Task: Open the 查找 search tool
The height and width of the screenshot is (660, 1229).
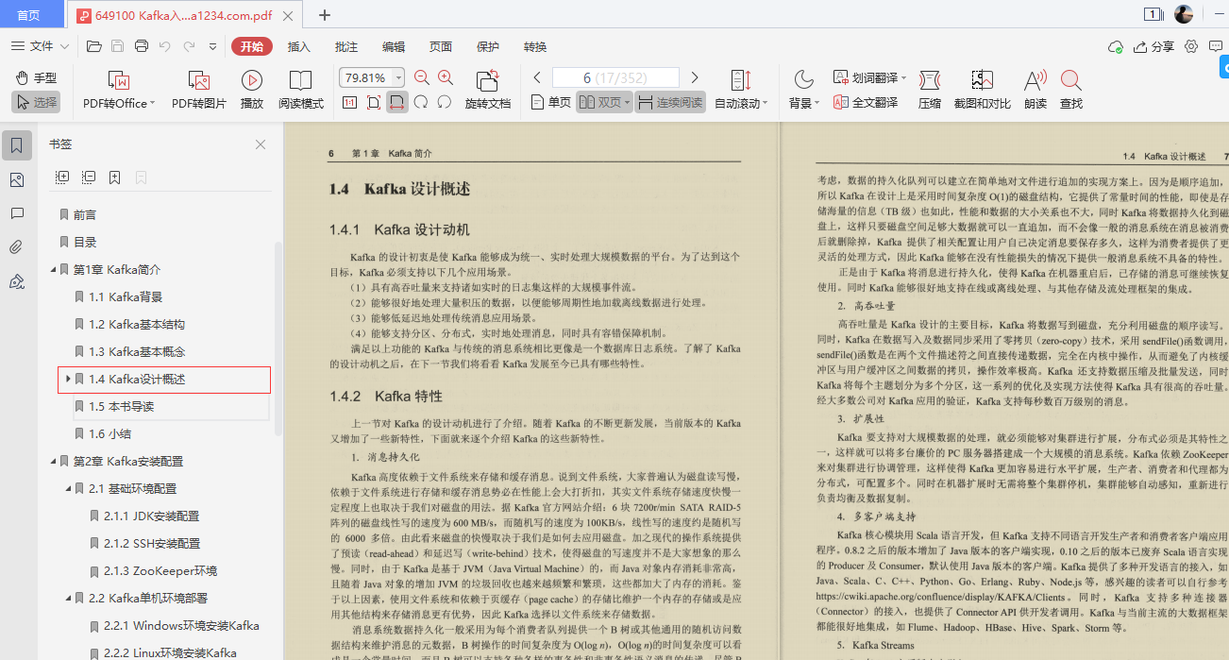Action: (1069, 90)
